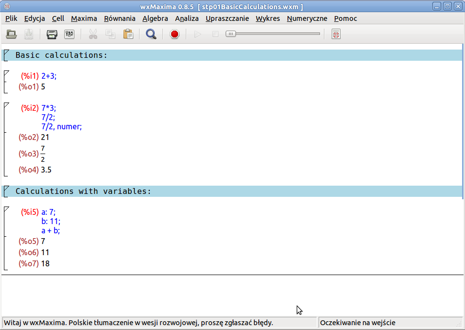Click the animation frame slider handle
The image size is (465, 330).
[x=231, y=34]
